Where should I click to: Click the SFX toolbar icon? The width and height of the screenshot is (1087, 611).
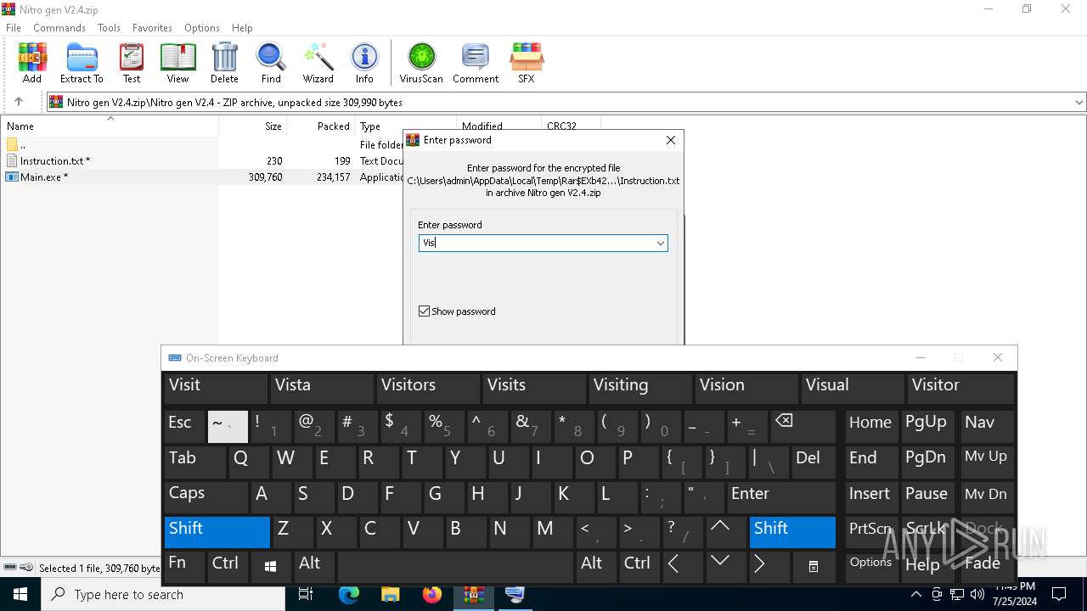(x=527, y=63)
